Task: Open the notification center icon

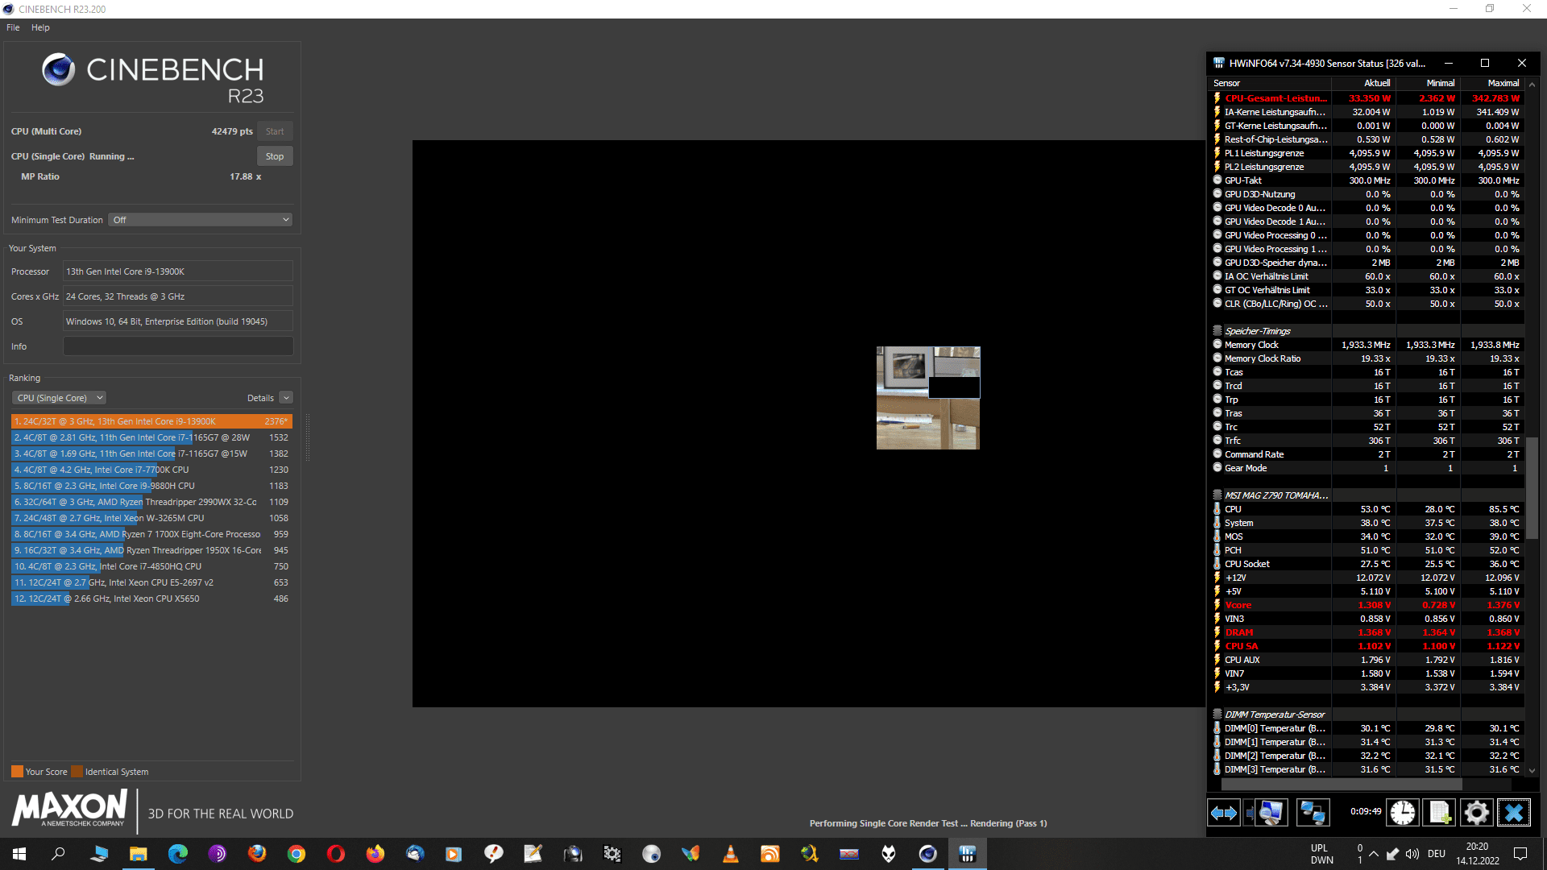Action: 1520,854
